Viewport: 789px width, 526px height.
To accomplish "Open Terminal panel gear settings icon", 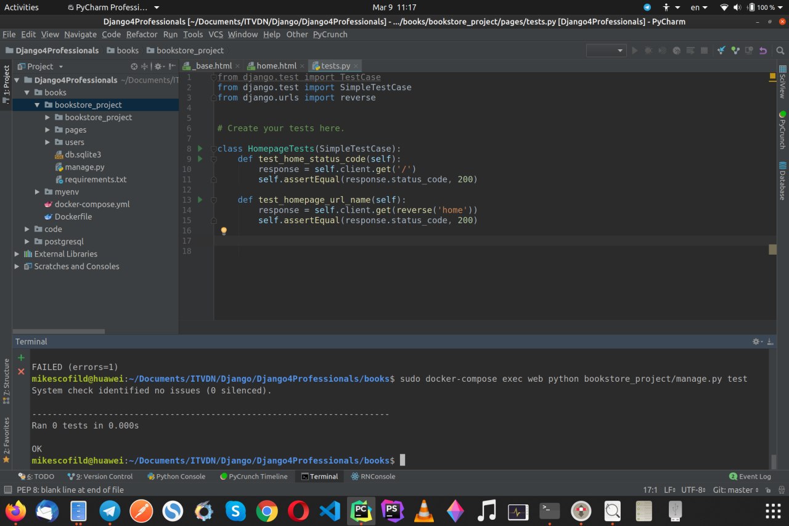I will 758,342.
